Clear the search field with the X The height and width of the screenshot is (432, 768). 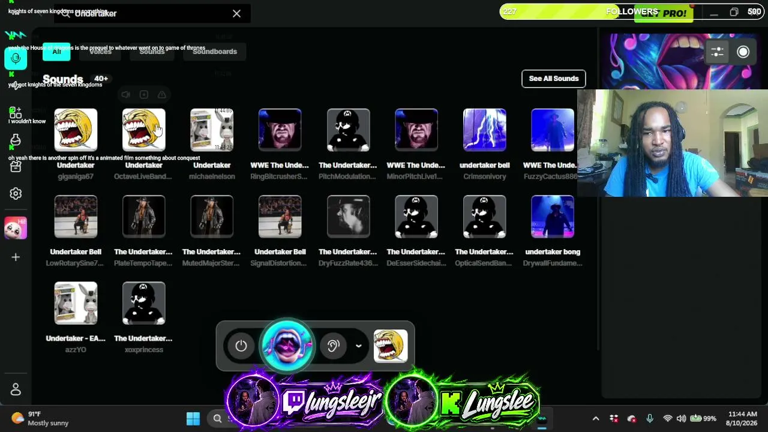[x=236, y=13]
